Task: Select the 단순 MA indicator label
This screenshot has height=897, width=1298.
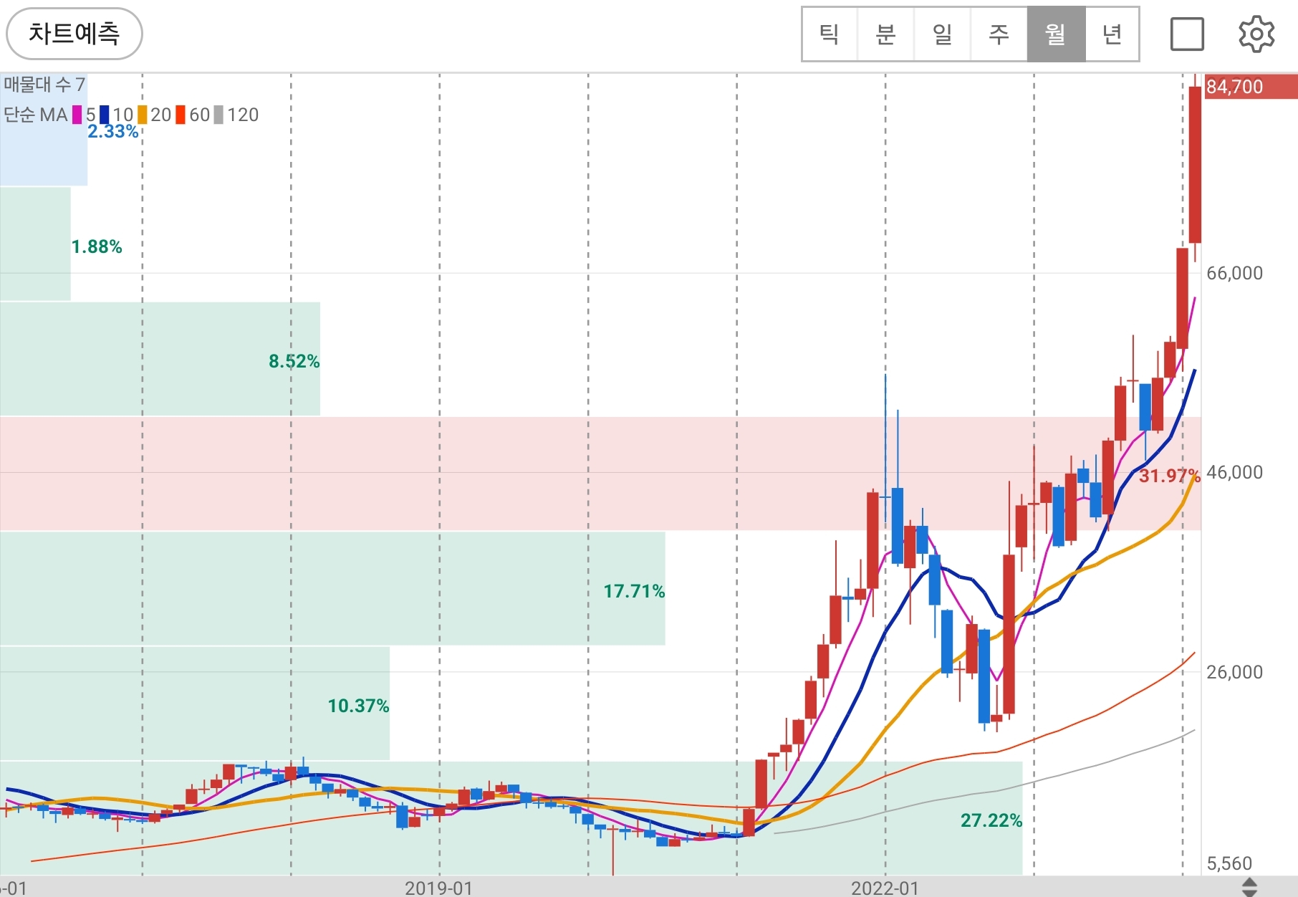Action: click(x=35, y=115)
